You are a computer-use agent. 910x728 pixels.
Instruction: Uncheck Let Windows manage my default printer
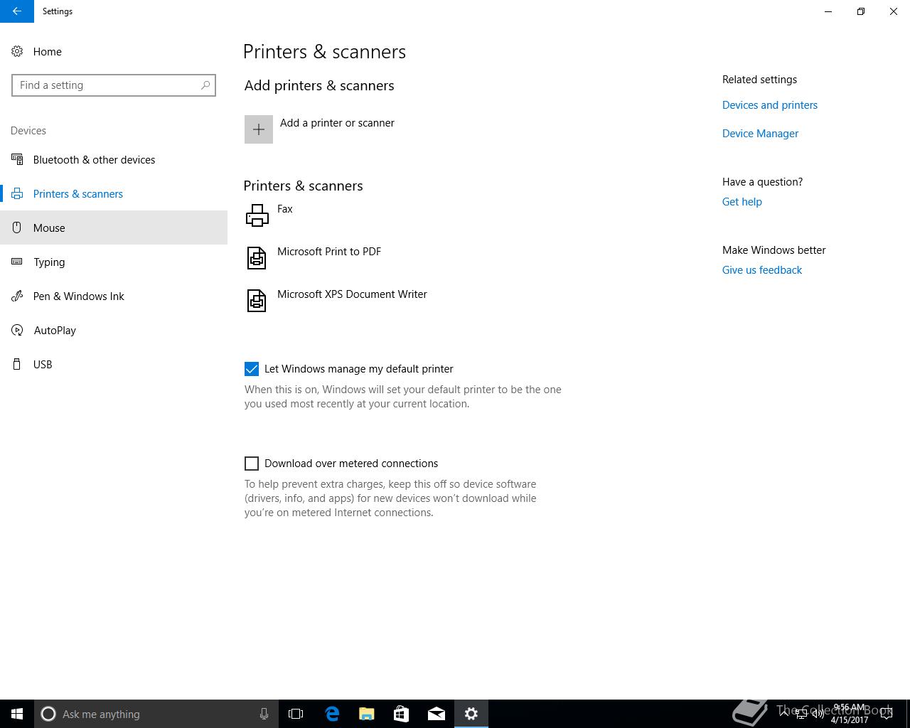click(x=252, y=369)
